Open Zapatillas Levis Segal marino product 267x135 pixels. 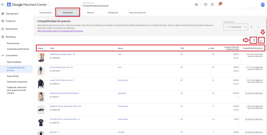click(62, 54)
